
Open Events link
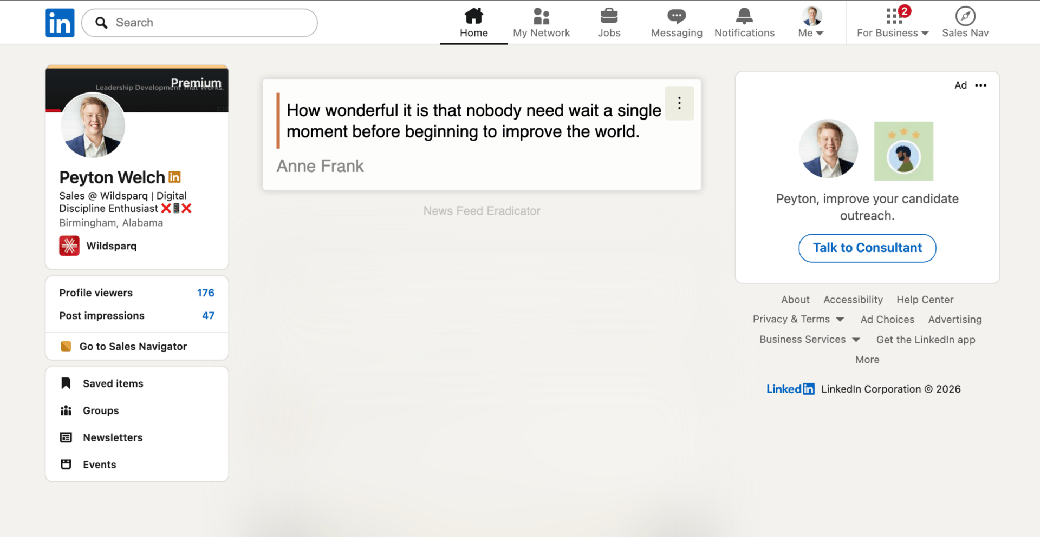click(x=100, y=465)
